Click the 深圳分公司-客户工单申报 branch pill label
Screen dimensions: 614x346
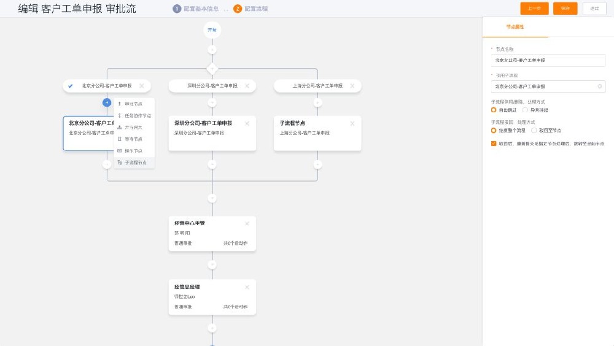[x=212, y=86]
